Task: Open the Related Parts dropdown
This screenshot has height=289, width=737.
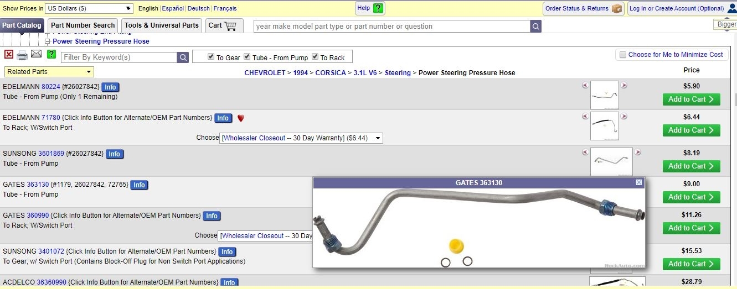Action: [49, 72]
